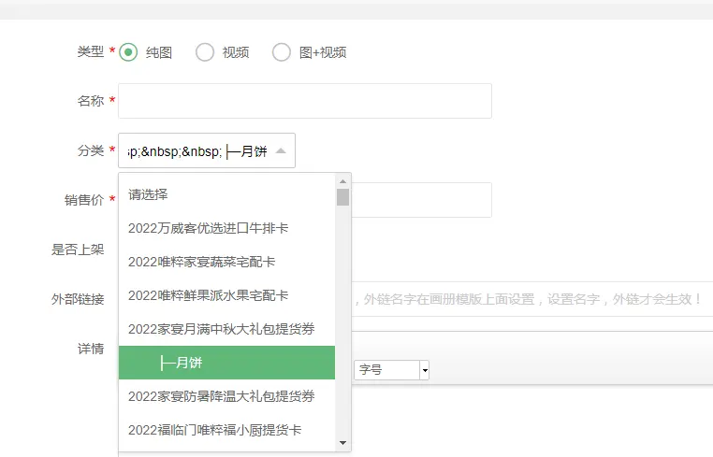Click the dropdown list scroll up arrow
The image size is (713, 457).
point(343,179)
